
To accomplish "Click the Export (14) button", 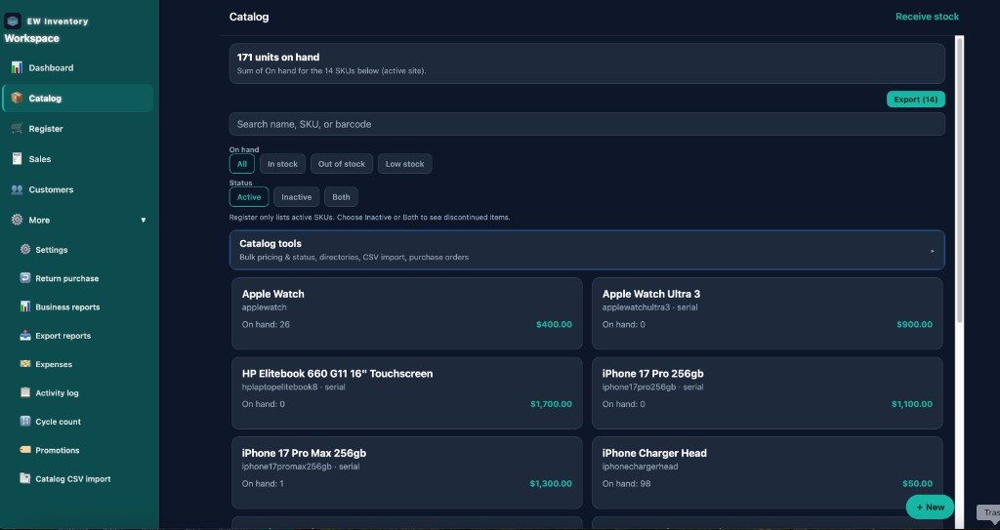I will [915, 100].
